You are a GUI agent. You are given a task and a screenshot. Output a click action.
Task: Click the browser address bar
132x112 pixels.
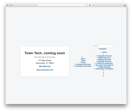(62, 5)
